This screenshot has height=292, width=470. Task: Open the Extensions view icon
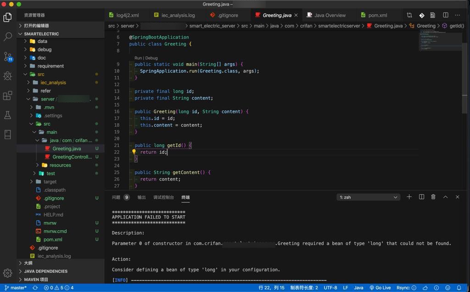[7, 96]
